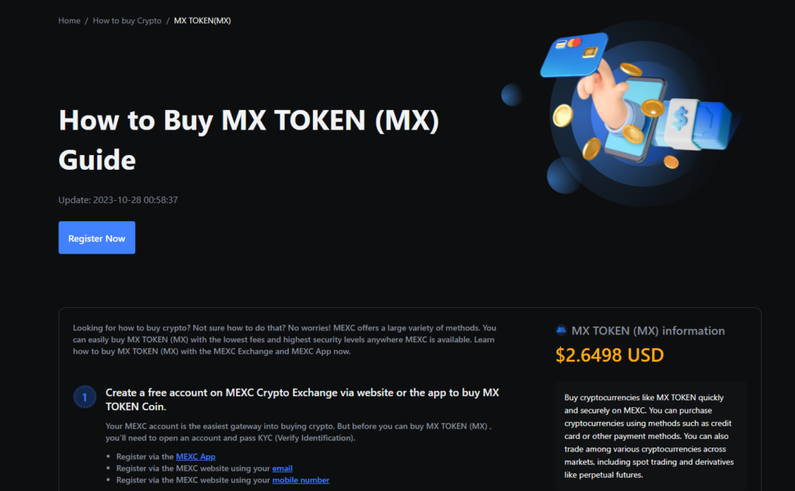
Task: Click the smartphone in hero illustration
Action: [x=633, y=120]
